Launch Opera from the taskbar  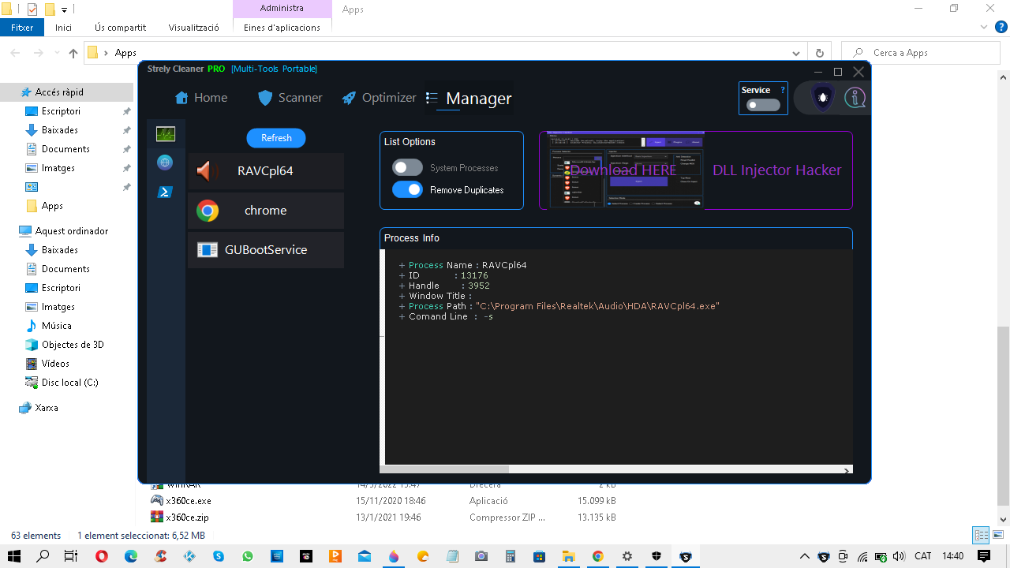click(x=102, y=556)
